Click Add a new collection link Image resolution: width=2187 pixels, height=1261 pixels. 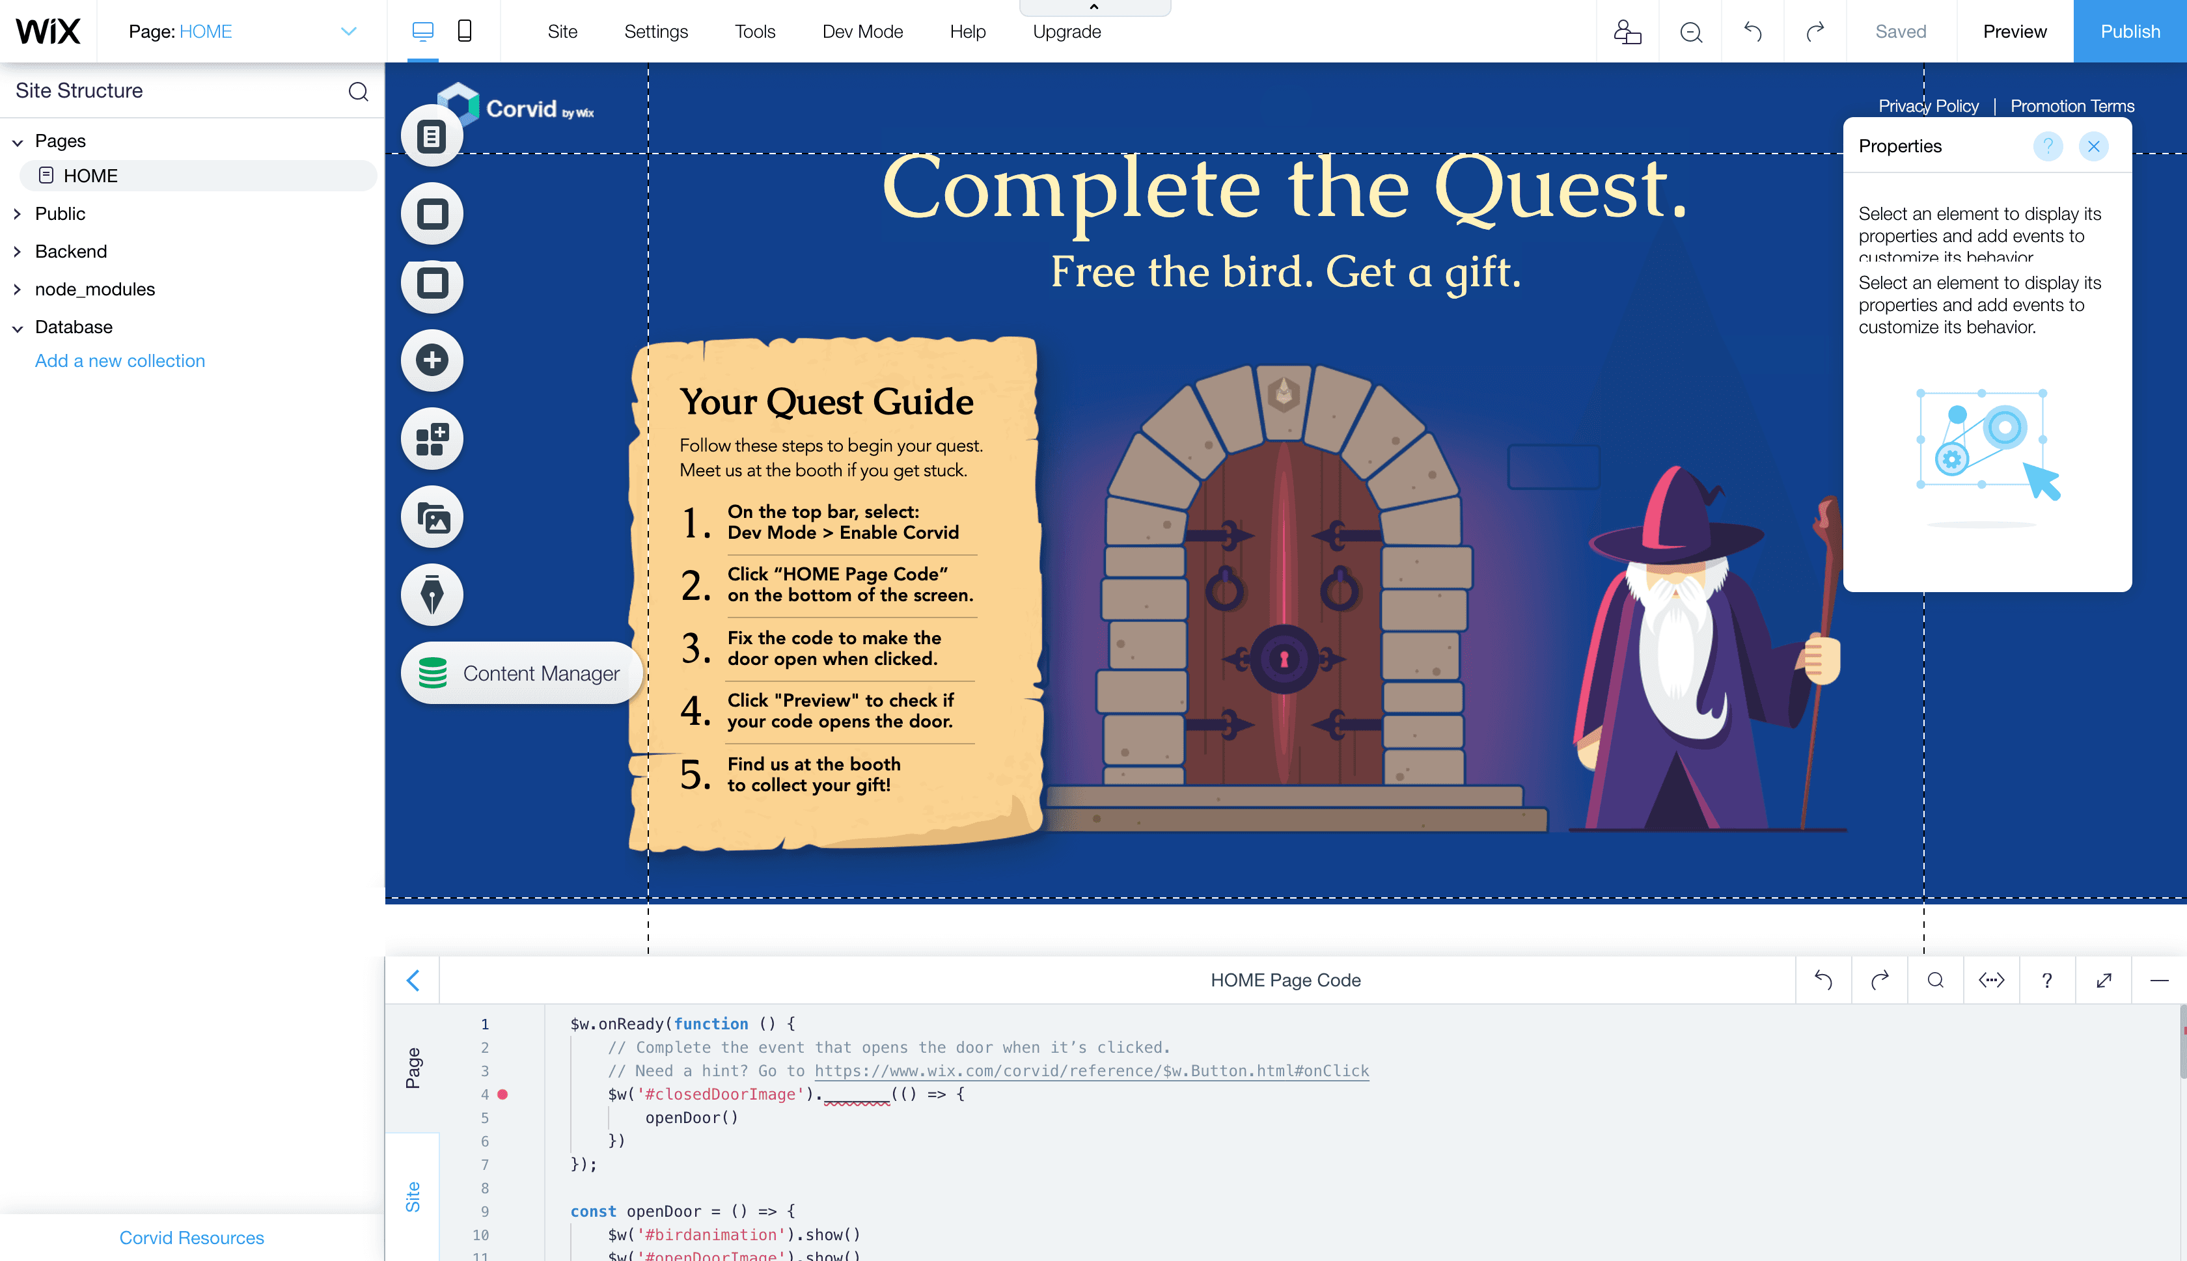pyautogui.click(x=120, y=361)
